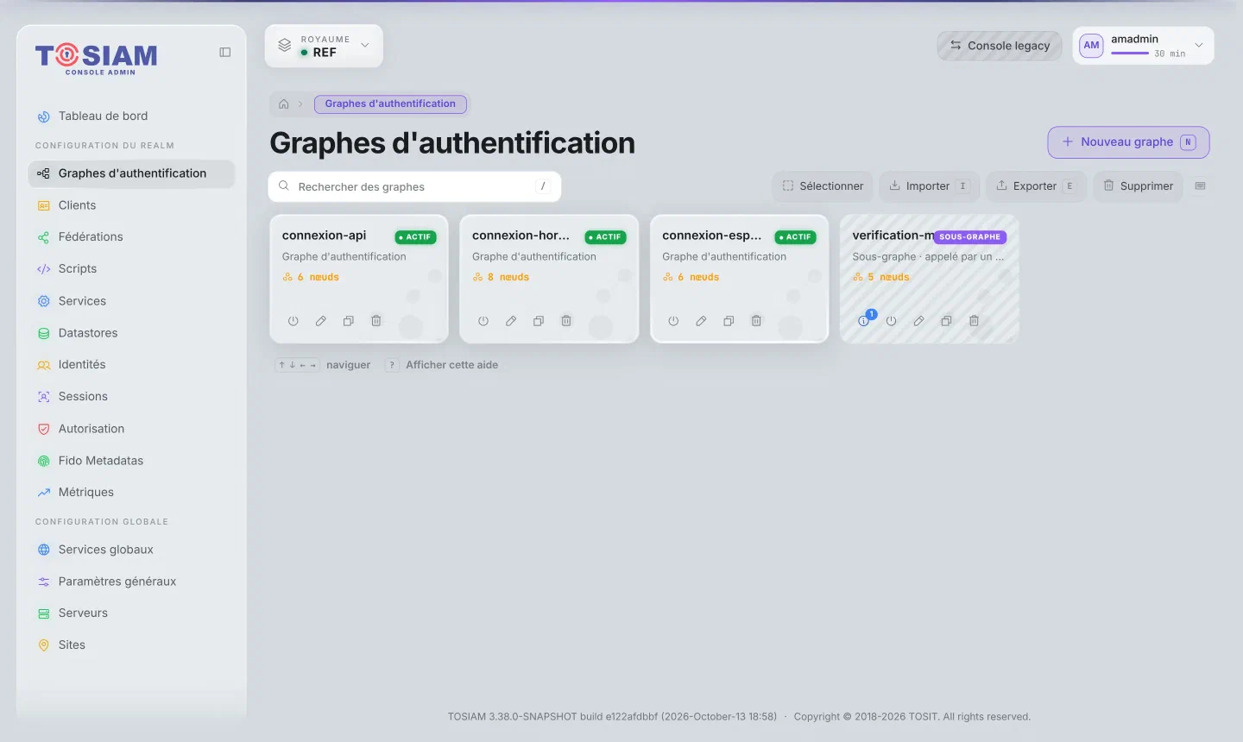Viewport: 1243px width, 742px height.
Task: Open Services in sidebar
Action: pos(131,301)
